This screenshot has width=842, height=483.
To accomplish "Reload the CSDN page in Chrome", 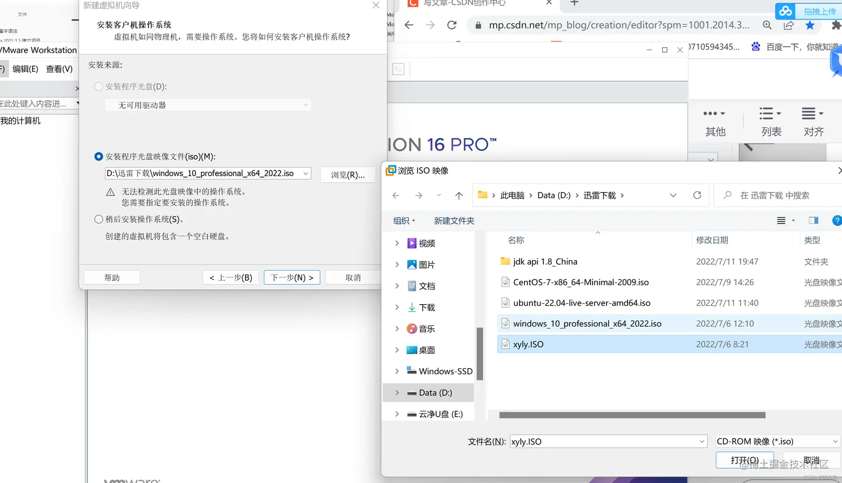I will [452, 25].
